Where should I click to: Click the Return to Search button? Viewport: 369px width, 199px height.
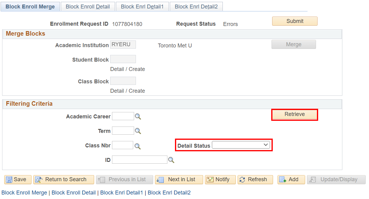point(64,179)
